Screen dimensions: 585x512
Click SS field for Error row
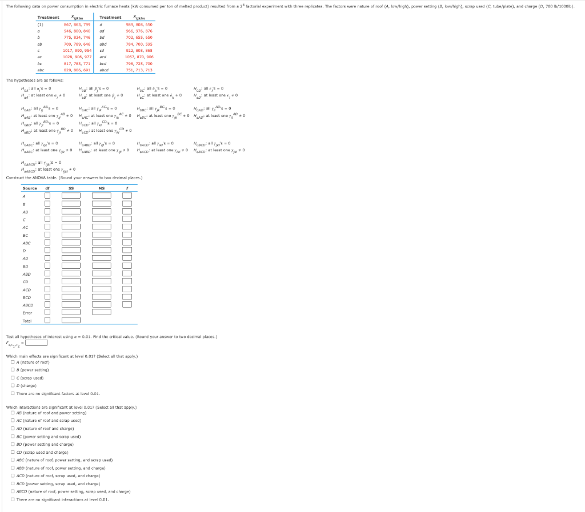point(71,312)
